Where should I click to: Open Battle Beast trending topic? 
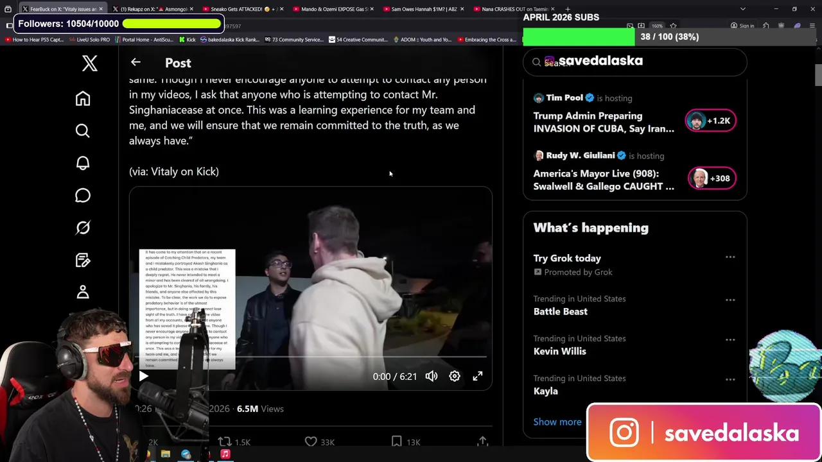coord(560,311)
